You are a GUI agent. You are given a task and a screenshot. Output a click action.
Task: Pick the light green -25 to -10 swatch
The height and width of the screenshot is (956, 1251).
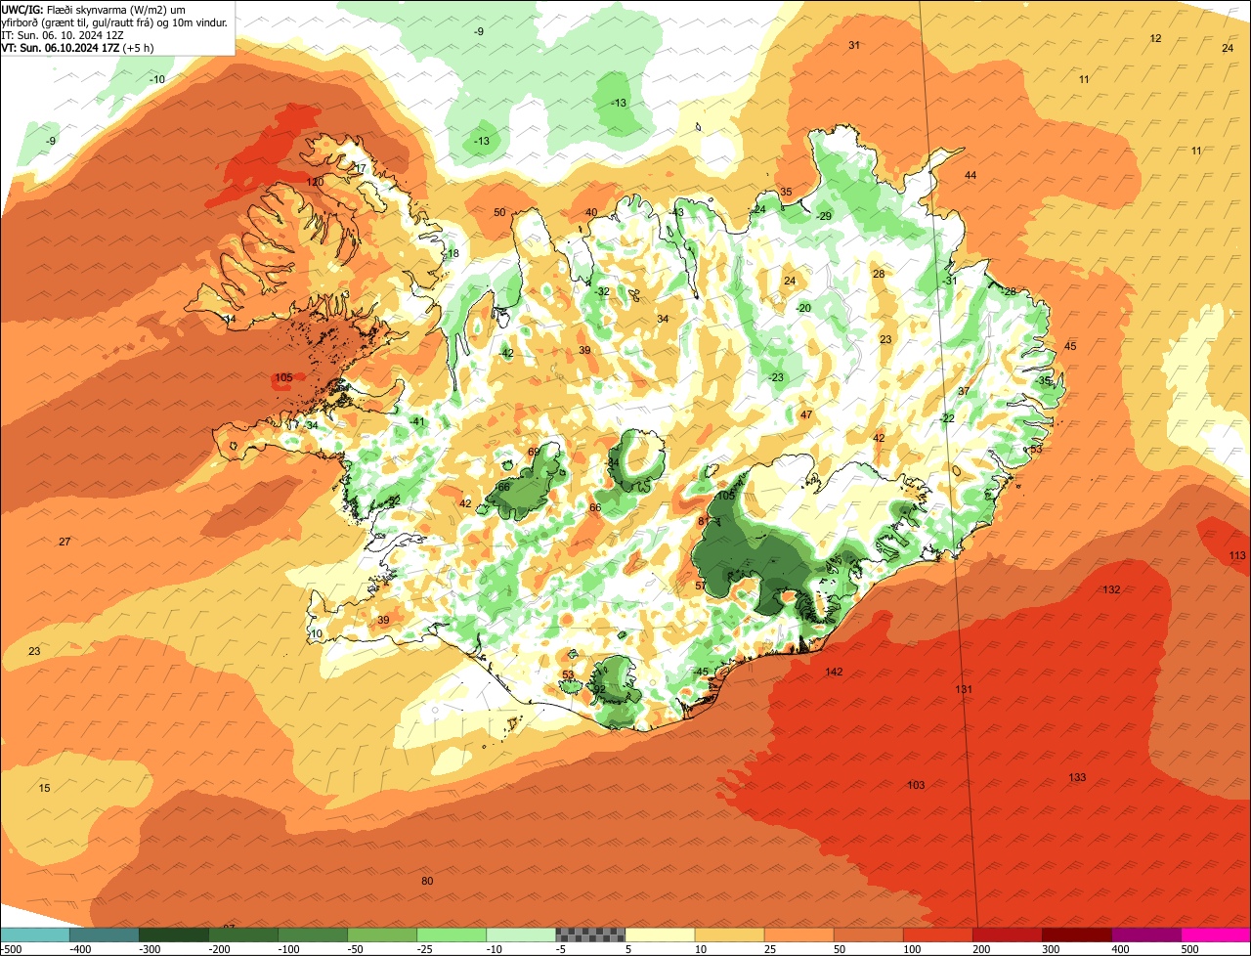point(452,934)
